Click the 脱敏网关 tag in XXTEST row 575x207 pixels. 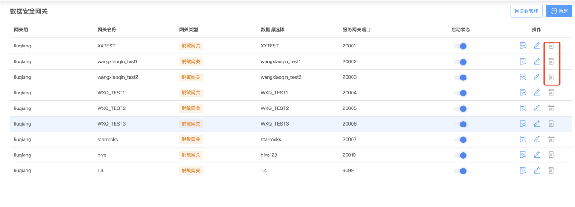click(191, 46)
